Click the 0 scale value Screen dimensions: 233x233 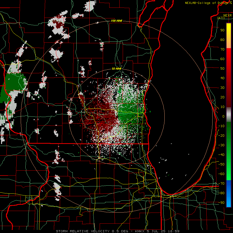pyautogui.click(x=223, y=116)
